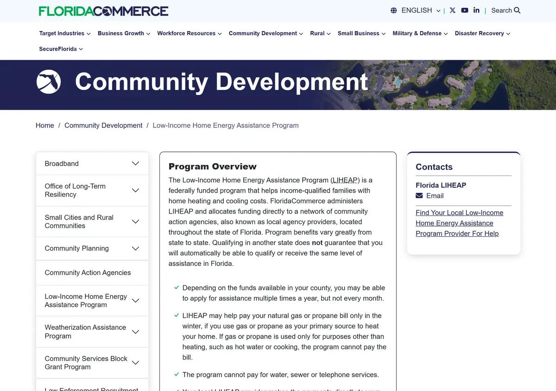Screen dimensions: 556x391
Task: Click the LIHEAP abbreviation in overview
Action: tap(345, 180)
